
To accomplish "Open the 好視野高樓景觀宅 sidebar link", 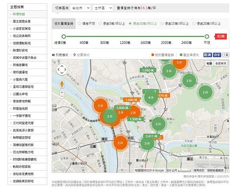I will (x=25, y=159).
